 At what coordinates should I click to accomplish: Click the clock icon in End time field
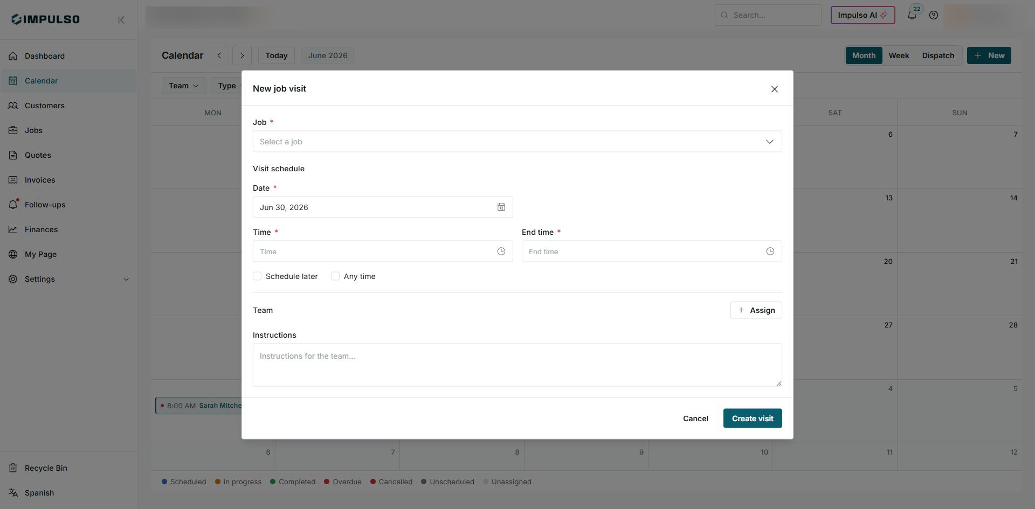[770, 252]
